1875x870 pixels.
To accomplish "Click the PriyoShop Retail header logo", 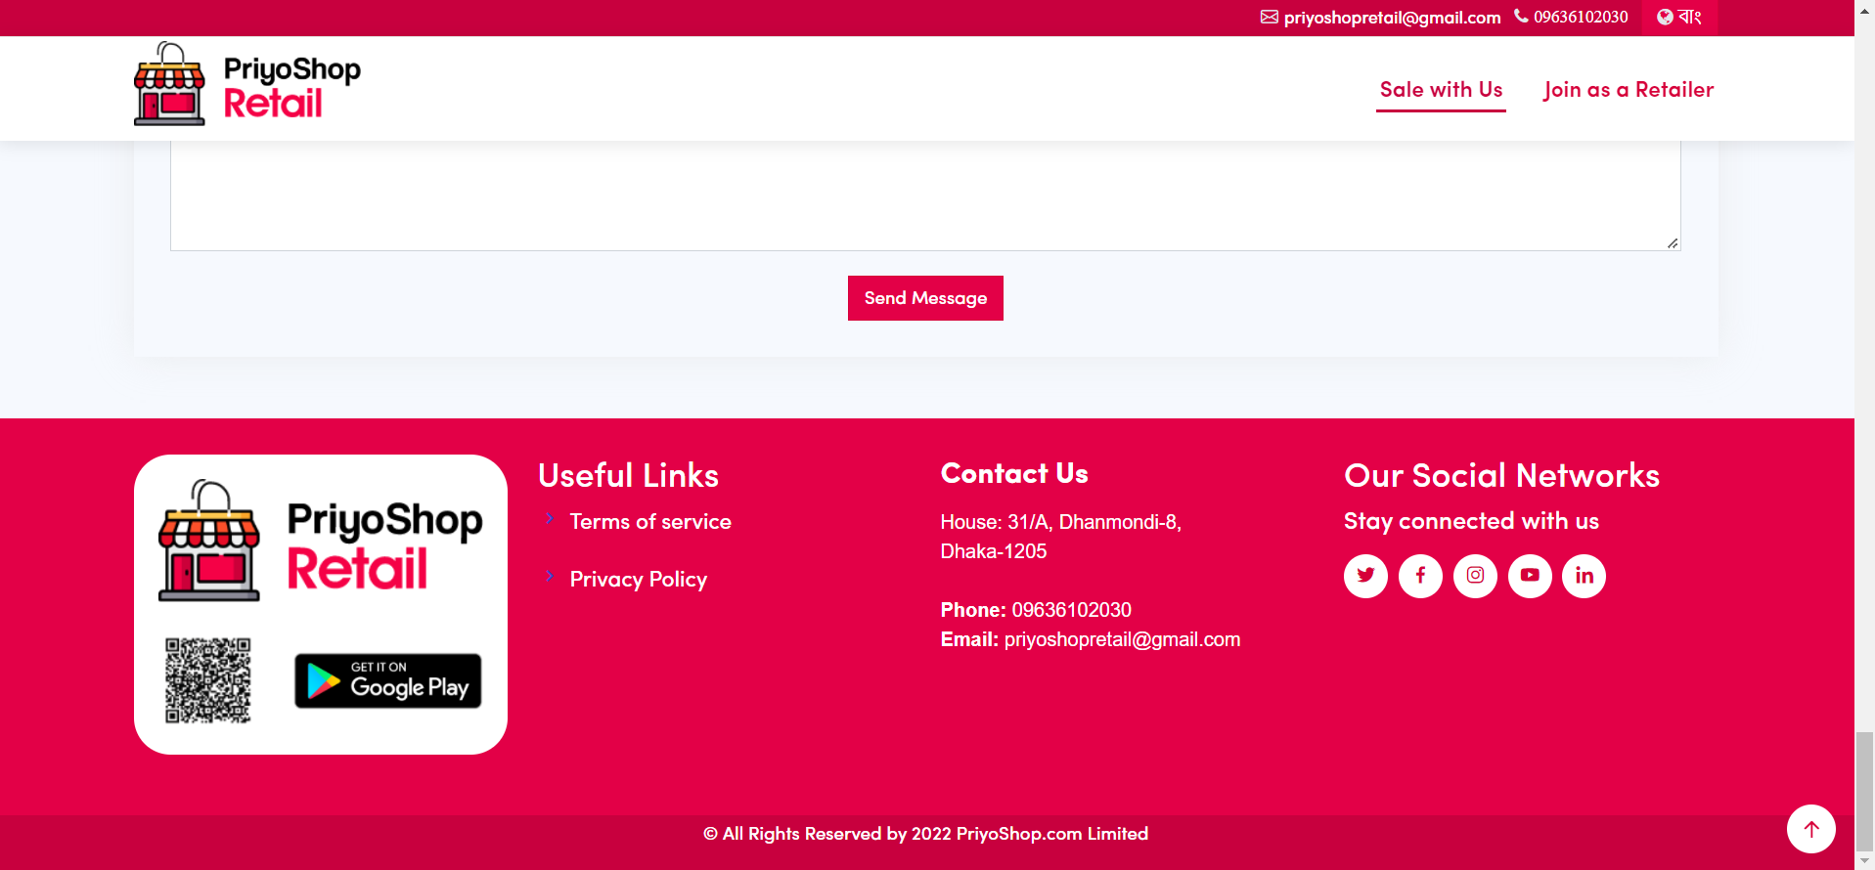I will click(247, 84).
